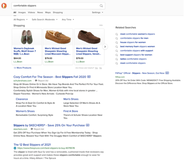185x163 pixels.
Task: Click the More Products link
Action: coord(24,68)
